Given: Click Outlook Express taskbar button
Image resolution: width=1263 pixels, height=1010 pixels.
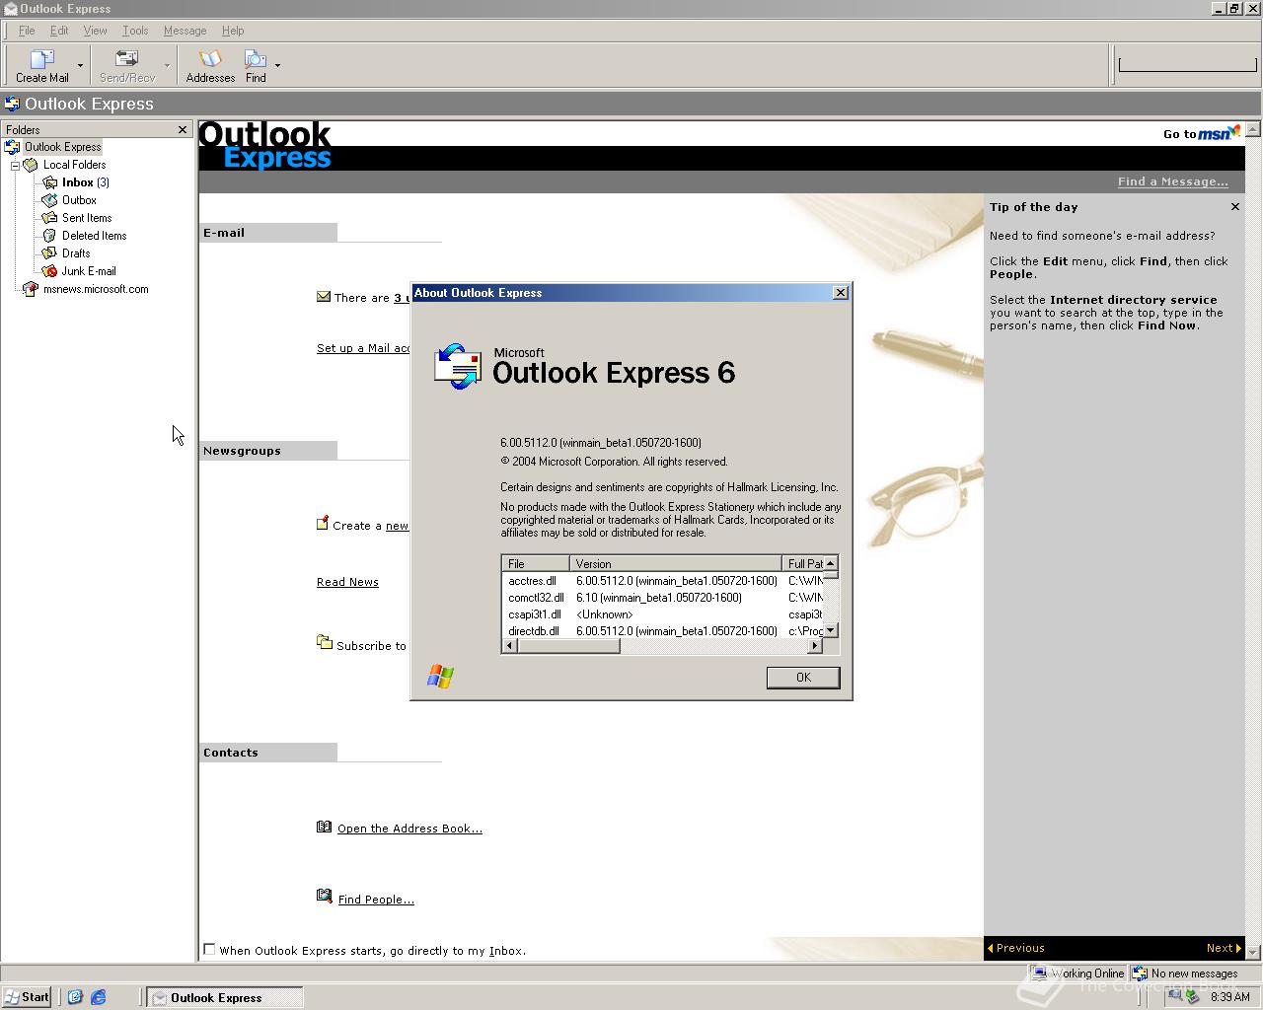Looking at the screenshot, I should click(x=225, y=998).
